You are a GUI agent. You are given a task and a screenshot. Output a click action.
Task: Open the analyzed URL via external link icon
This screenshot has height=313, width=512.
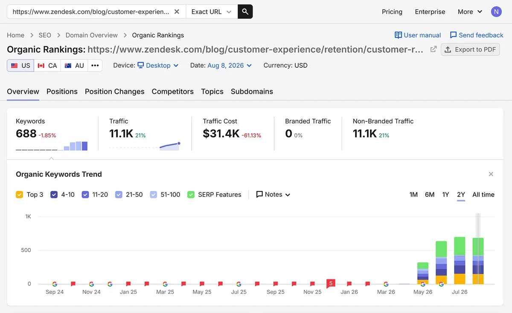click(x=433, y=49)
